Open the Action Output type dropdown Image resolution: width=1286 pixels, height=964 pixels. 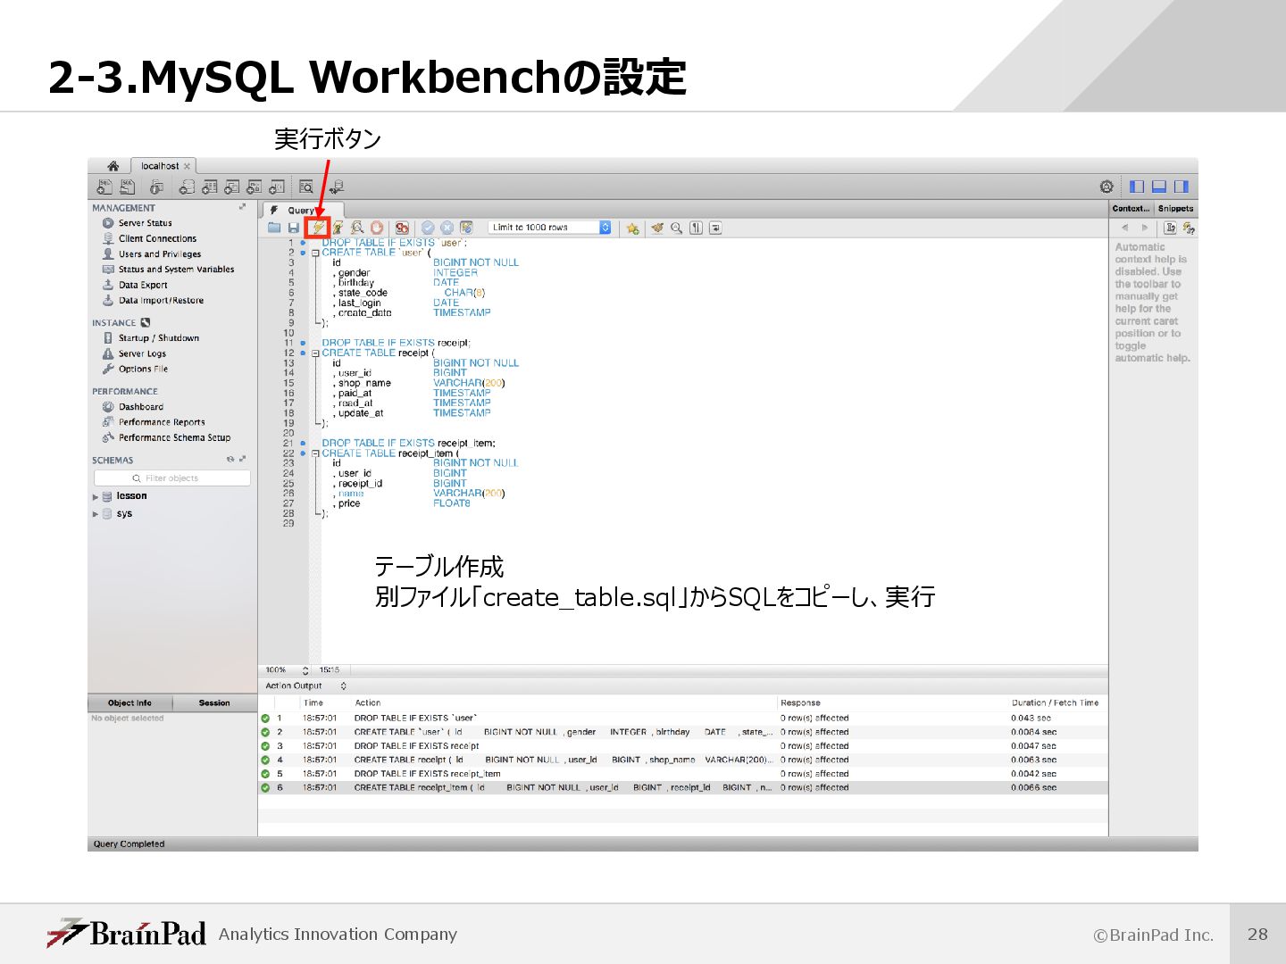pos(305,686)
